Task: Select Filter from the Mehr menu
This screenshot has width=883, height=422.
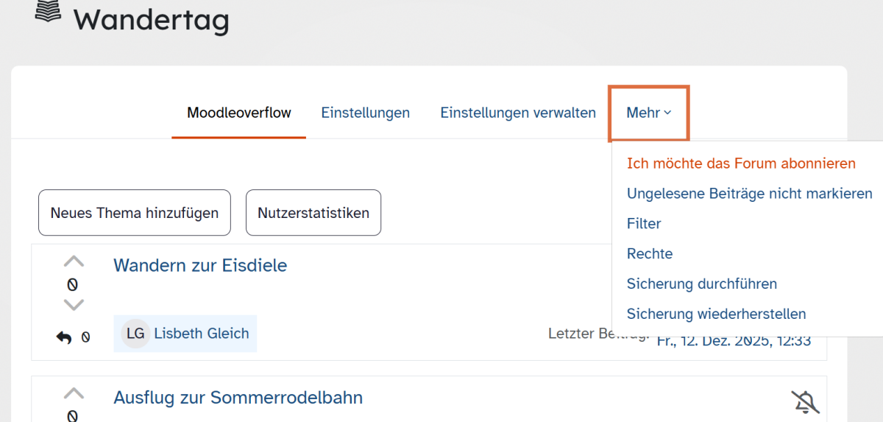Action: click(x=644, y=224)
